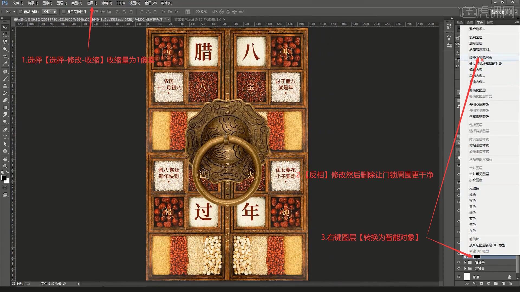This screenshot has height=292, width=520.
Task: Click the delete layer trash icon
Action: 510,284
